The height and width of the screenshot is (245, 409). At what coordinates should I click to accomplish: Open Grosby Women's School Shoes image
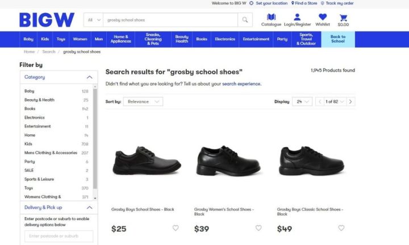tap(228, 160)
